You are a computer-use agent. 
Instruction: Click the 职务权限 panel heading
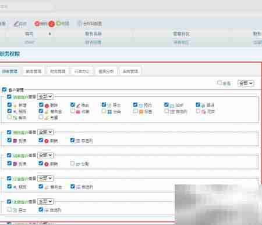click(10, 54)
